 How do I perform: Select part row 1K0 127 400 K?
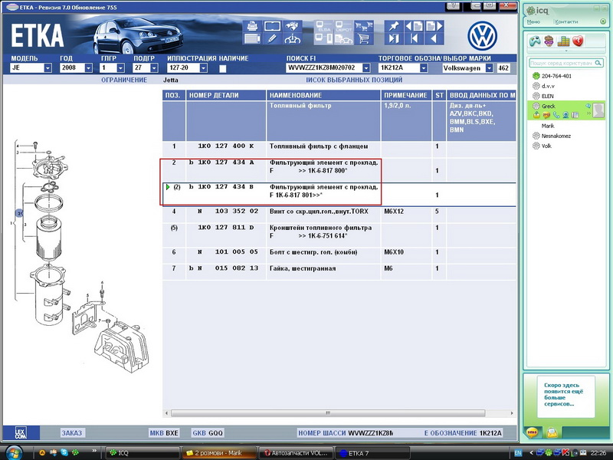click(339, 149)
